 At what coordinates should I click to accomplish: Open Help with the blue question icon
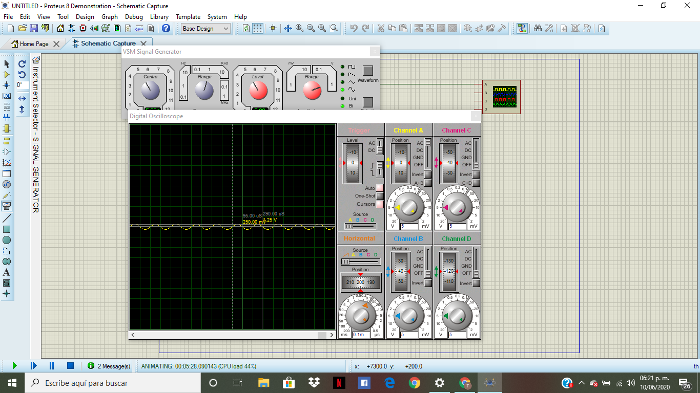[166, 29]
